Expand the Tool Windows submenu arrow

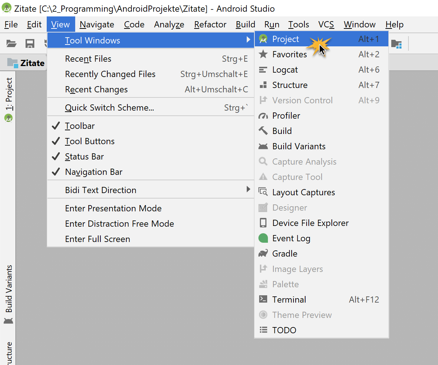point(249,40)
